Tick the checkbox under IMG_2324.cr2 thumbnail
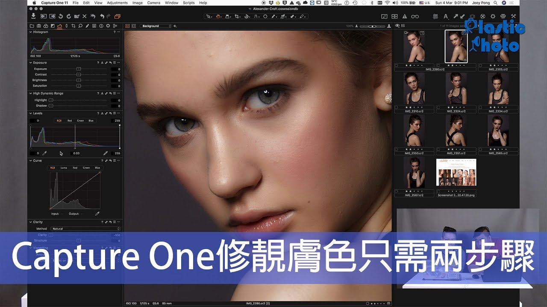The height and width of the screenshot is (307, 547). [438, 107]
